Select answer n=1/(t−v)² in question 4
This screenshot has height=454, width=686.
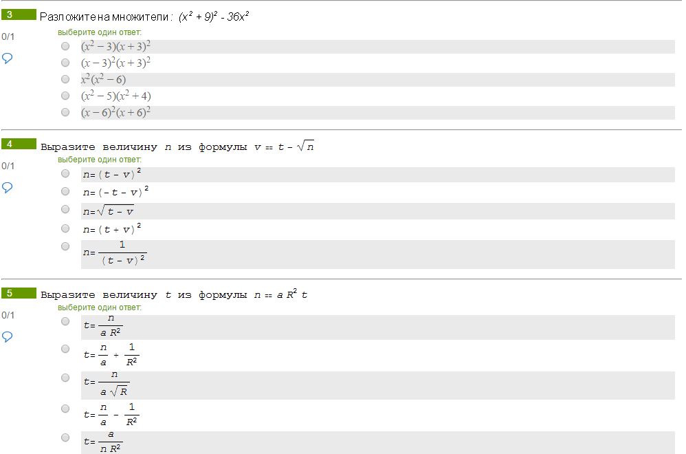[x=65, y=246]
